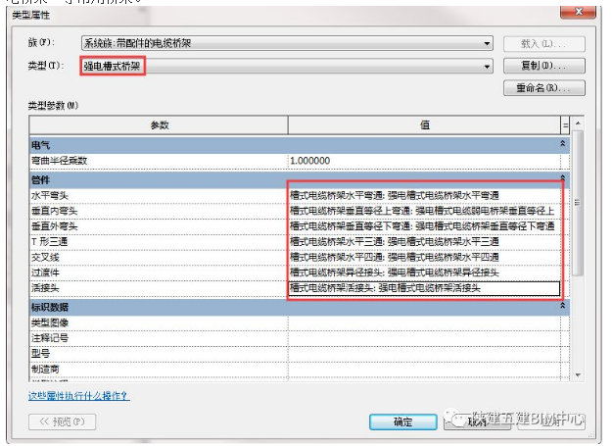The image size is (613, 446).
Task: Click the 类型图像 value field
Action: (x=424, y=322)
